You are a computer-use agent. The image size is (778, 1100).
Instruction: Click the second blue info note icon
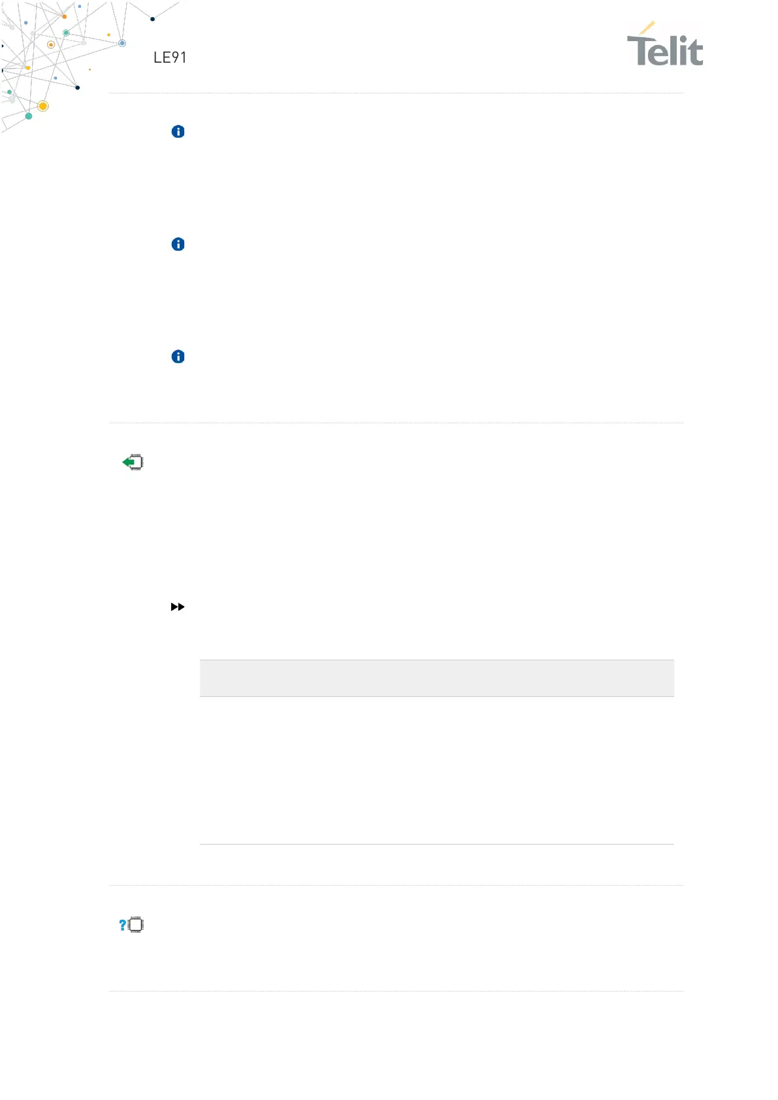pyautogui.click(x=178, y=244)
